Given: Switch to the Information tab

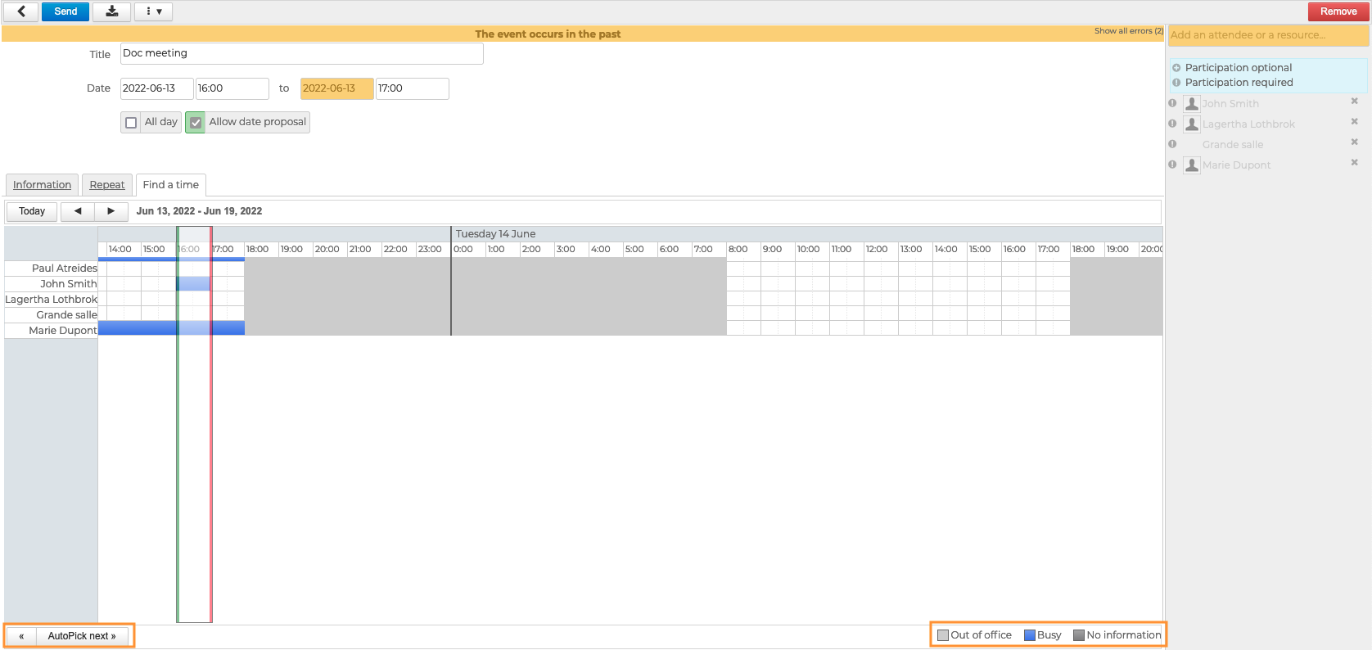Looking at the screenshot, I should coord(42,185).
